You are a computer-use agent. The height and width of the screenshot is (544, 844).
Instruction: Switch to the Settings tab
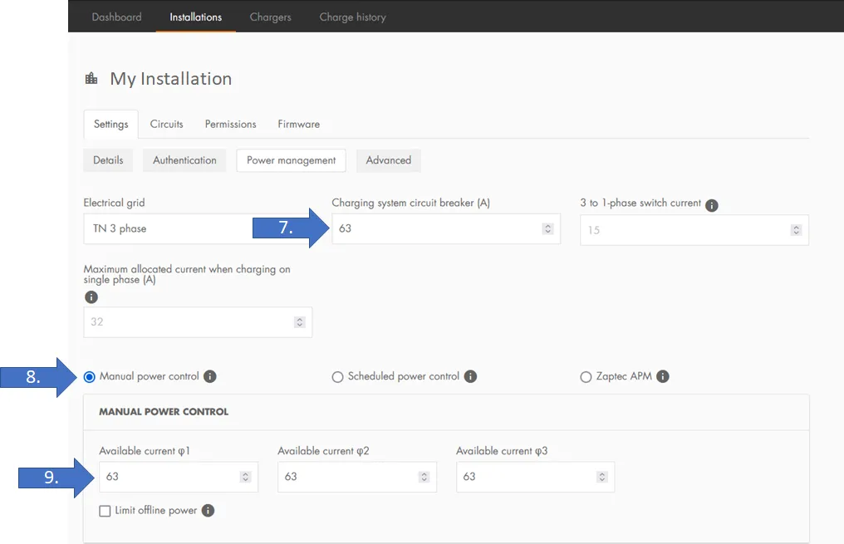[110, 125]
